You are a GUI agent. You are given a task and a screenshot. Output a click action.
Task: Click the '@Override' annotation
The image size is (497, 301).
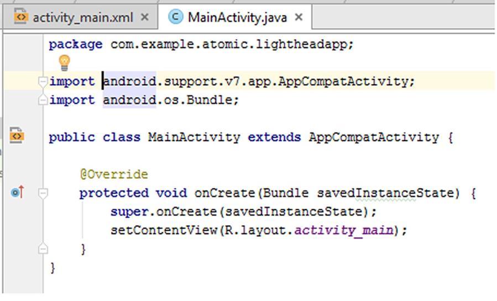114,174
